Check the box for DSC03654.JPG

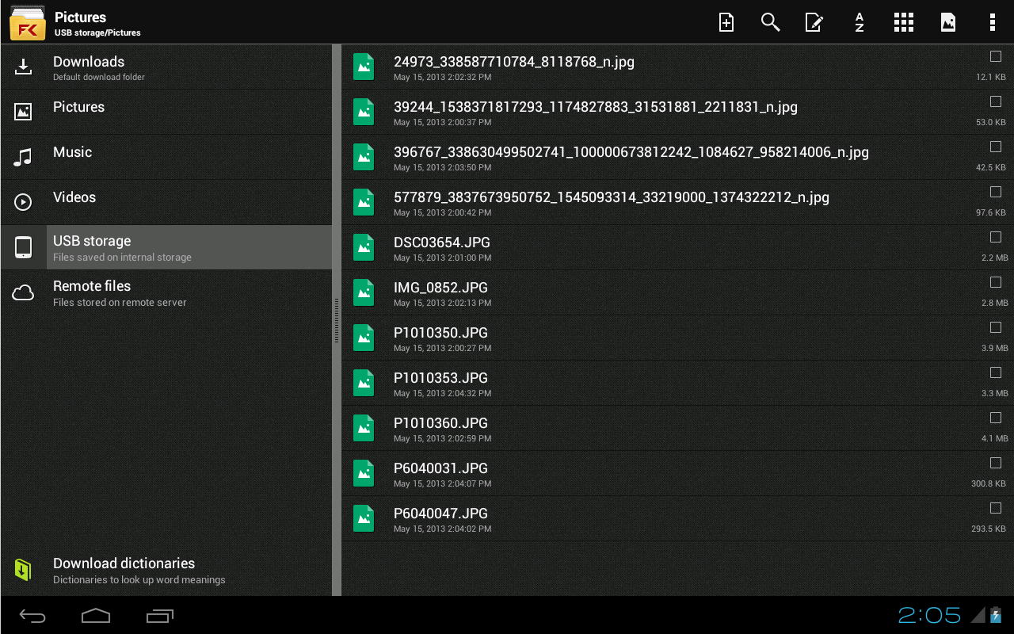pyautogui.click(x=996, y=237)
